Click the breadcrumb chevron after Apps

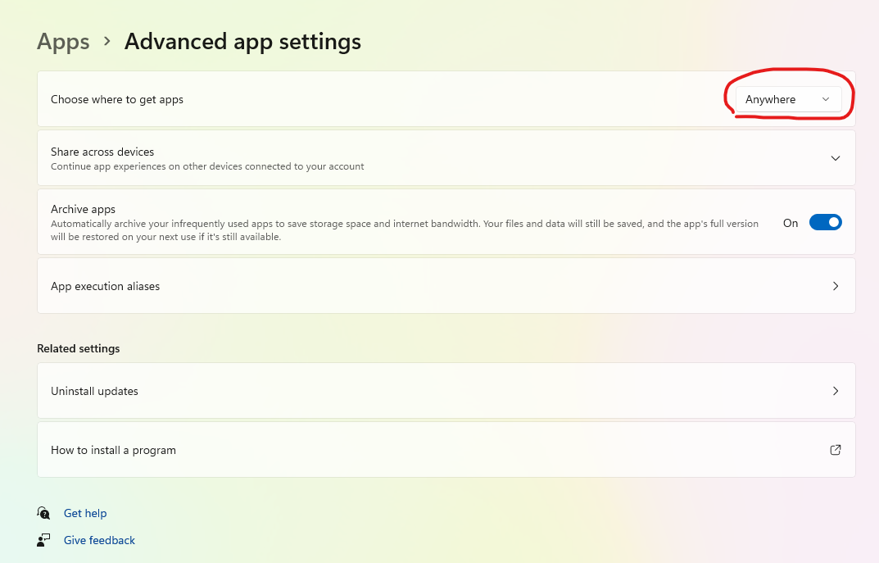coord(107,41)
